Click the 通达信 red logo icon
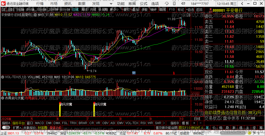This screenshot has height=136, width=265. tap(4, 3)
